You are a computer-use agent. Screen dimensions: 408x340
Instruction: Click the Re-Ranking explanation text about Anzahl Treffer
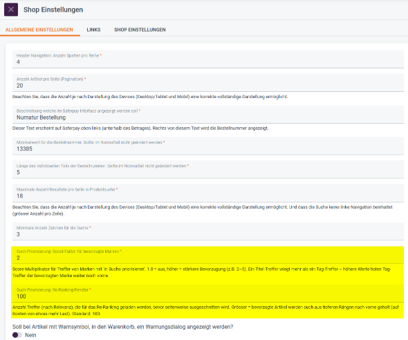[205, 310]
